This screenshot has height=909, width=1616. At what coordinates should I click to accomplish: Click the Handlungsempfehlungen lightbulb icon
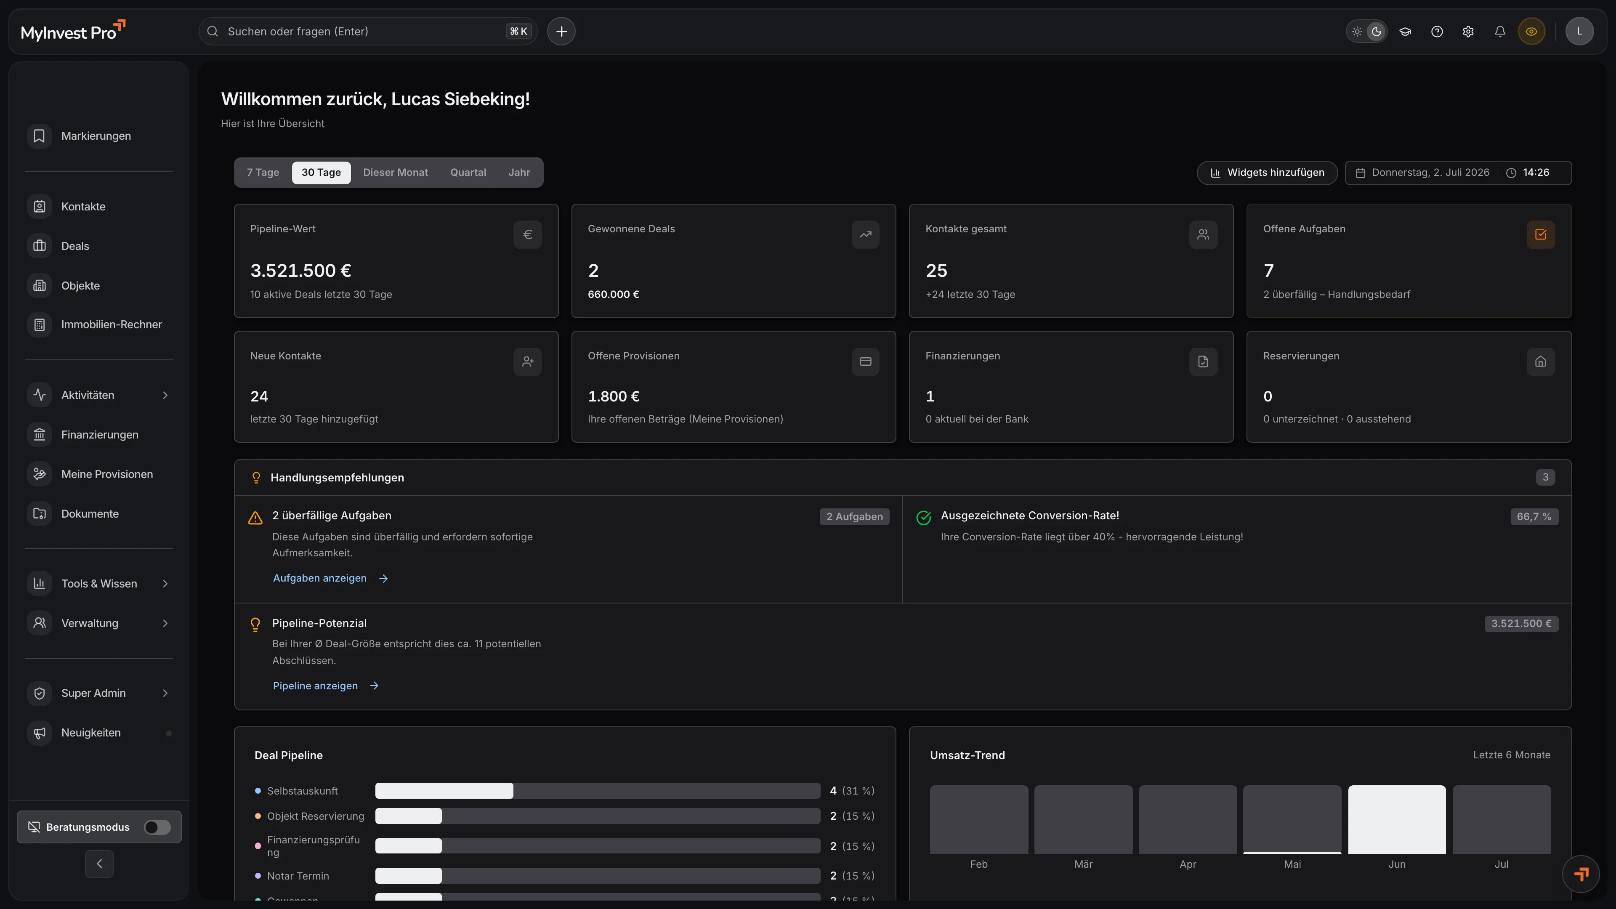click(x=256, y=477)
